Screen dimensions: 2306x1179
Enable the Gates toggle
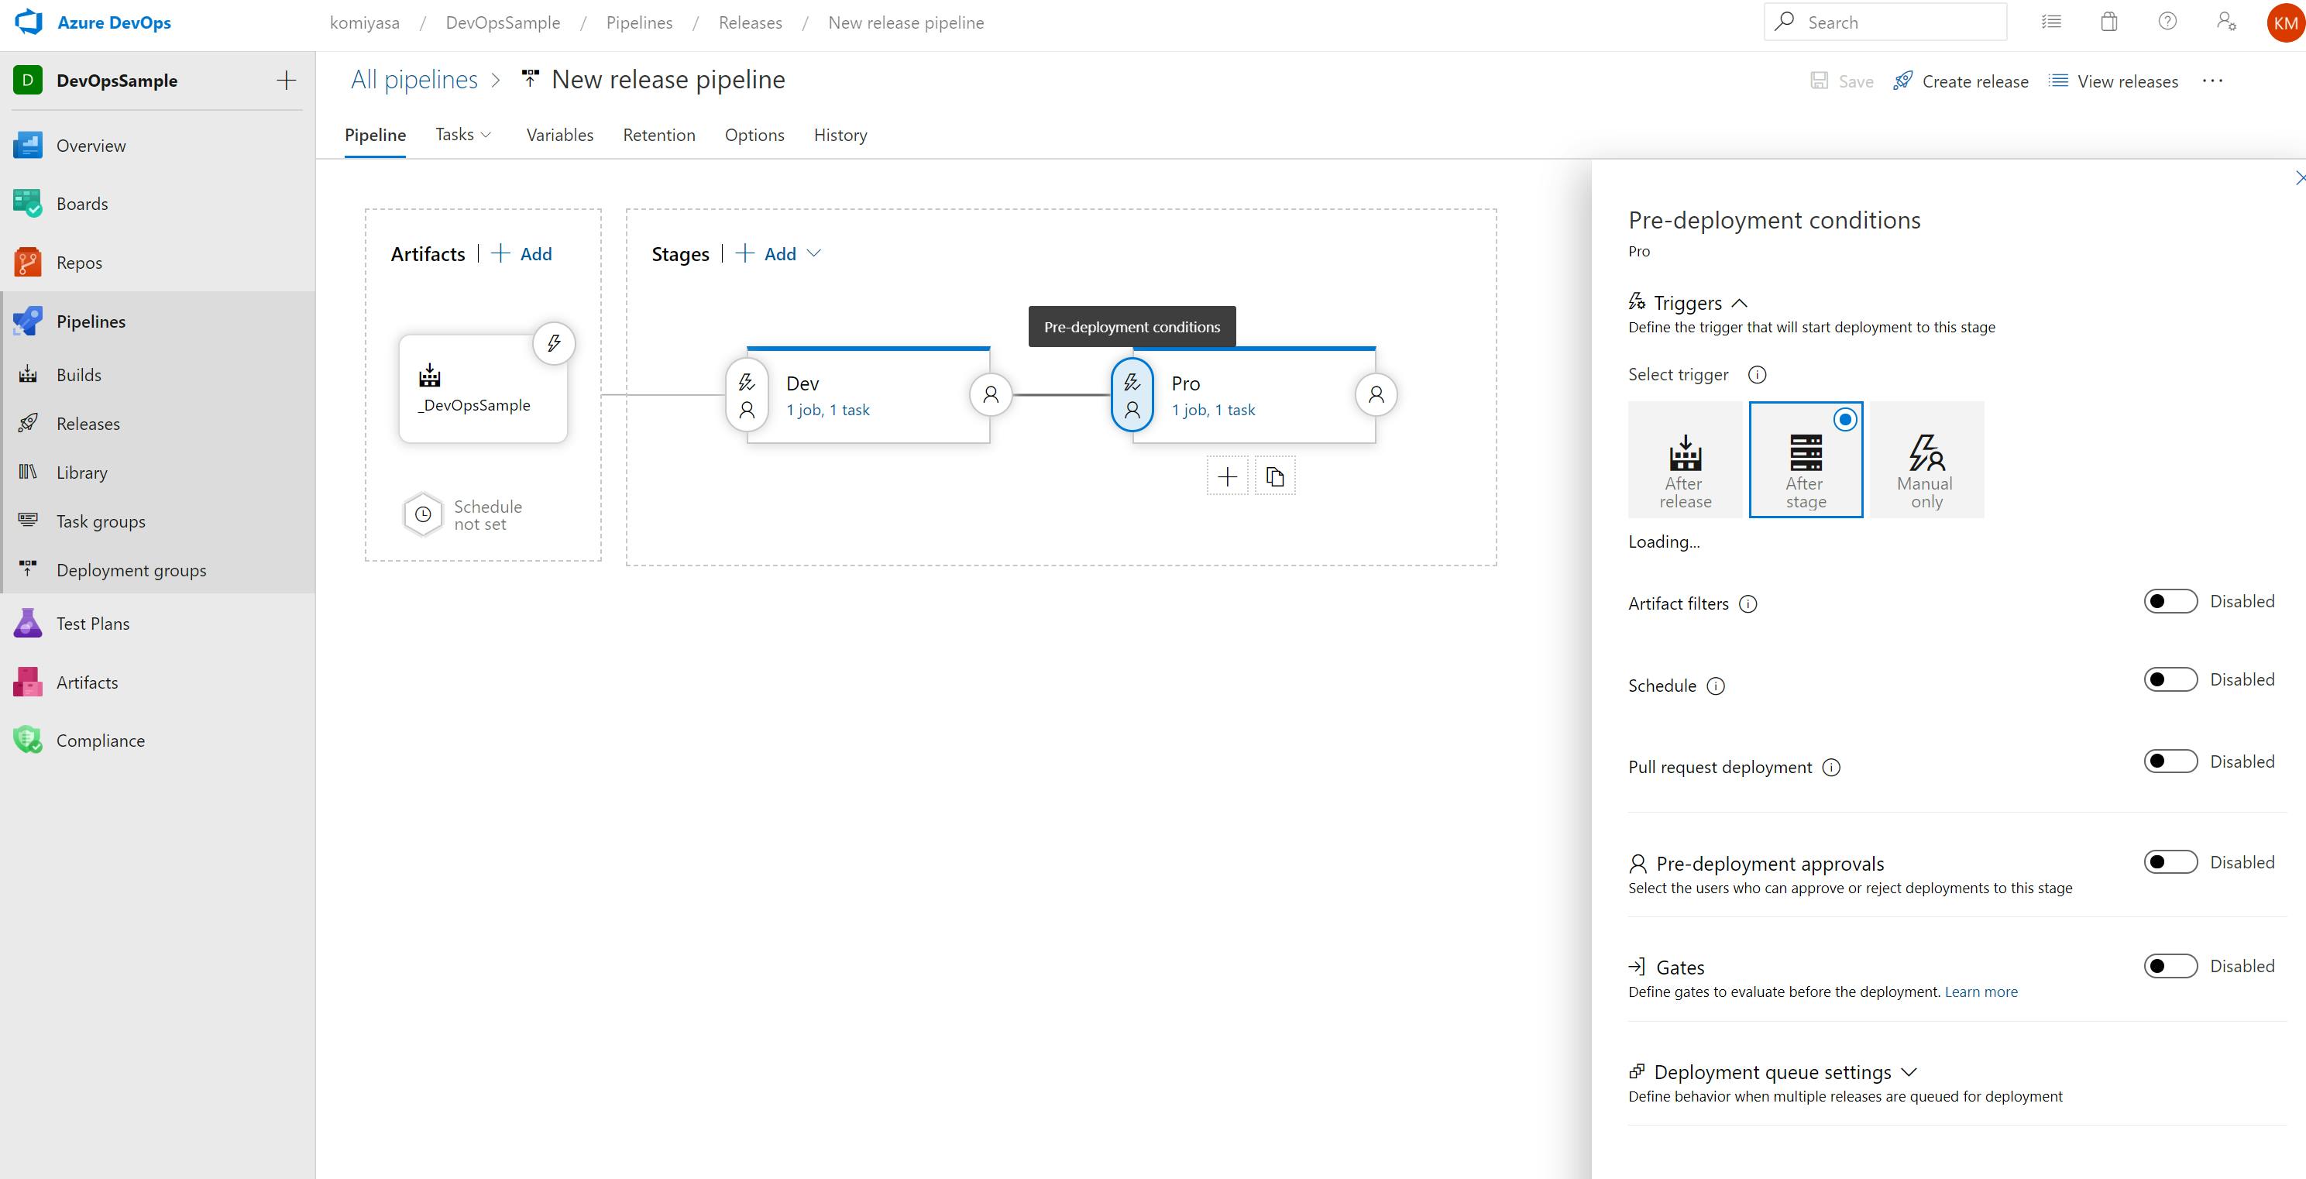[x=2169, y=966]
